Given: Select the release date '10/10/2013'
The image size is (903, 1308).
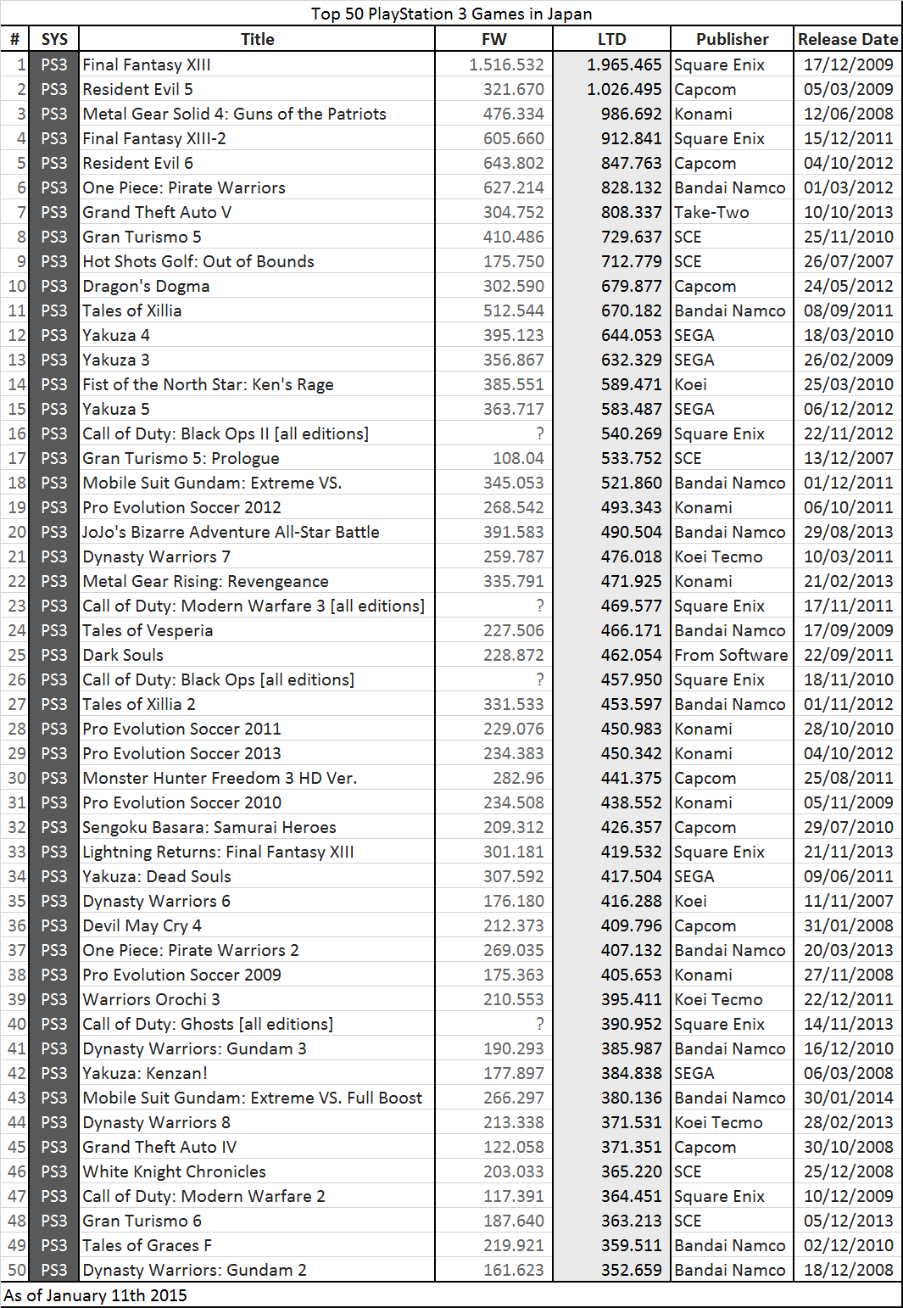Looking at the screenshot, I should coord(848,212).
